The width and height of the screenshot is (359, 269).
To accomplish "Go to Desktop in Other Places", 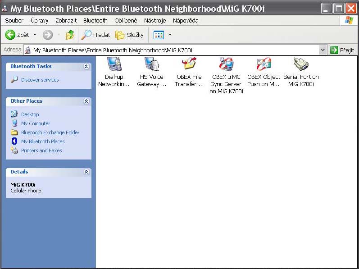I will coord(30,114).
